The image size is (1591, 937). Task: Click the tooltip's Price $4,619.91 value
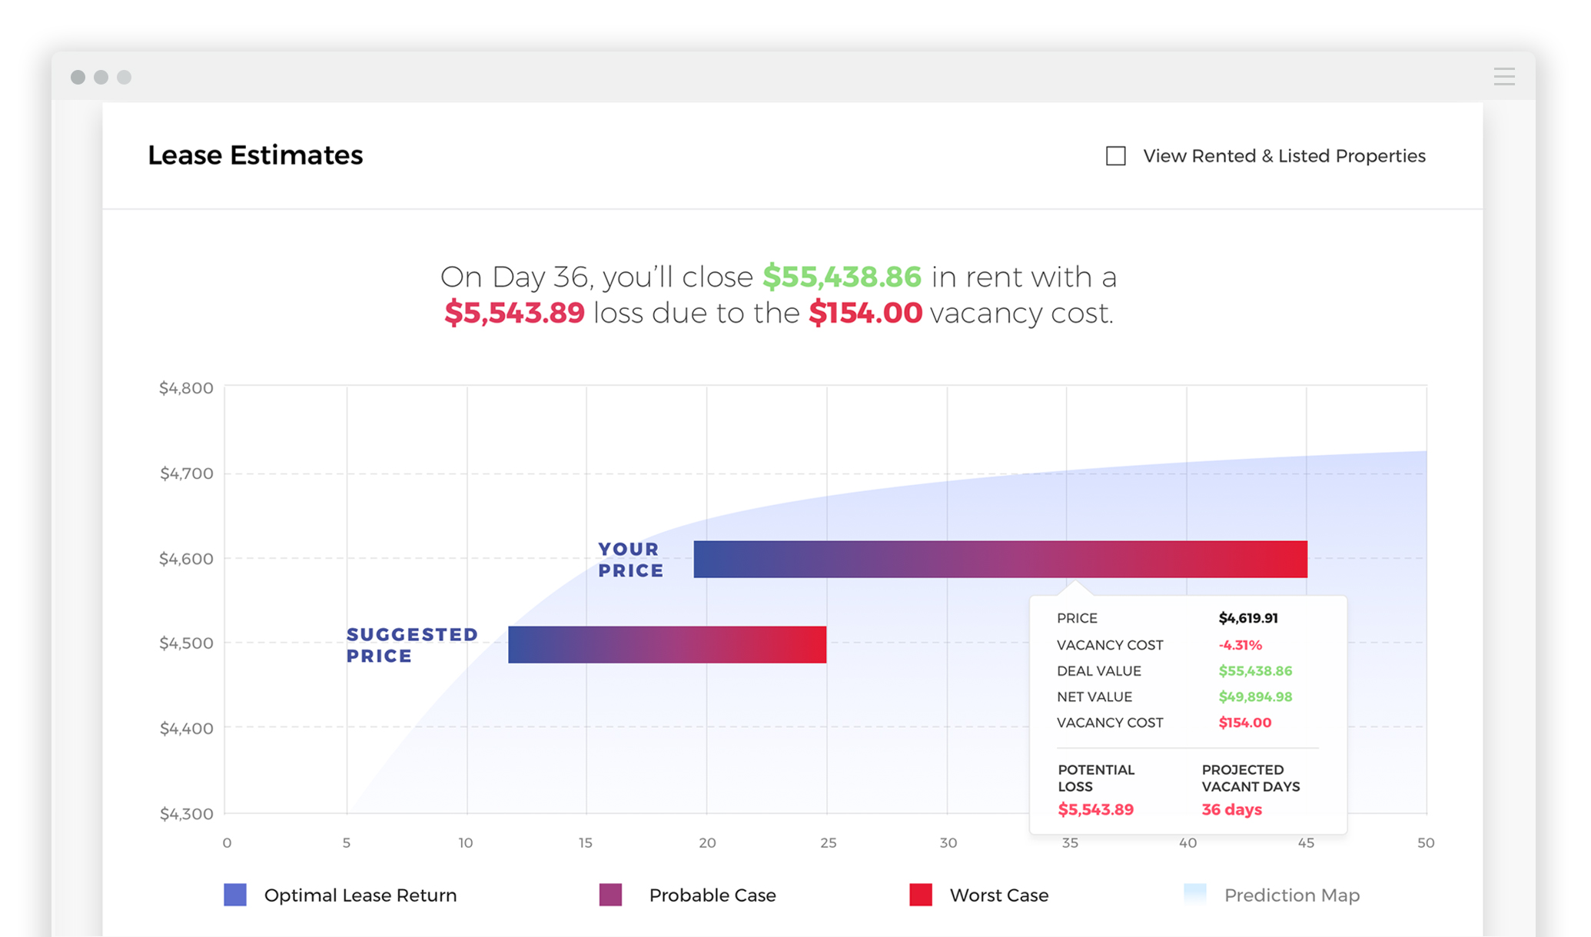(1247, 618)
